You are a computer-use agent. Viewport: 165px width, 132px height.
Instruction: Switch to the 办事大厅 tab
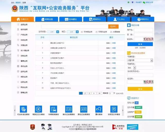click(x=22, y=19)
